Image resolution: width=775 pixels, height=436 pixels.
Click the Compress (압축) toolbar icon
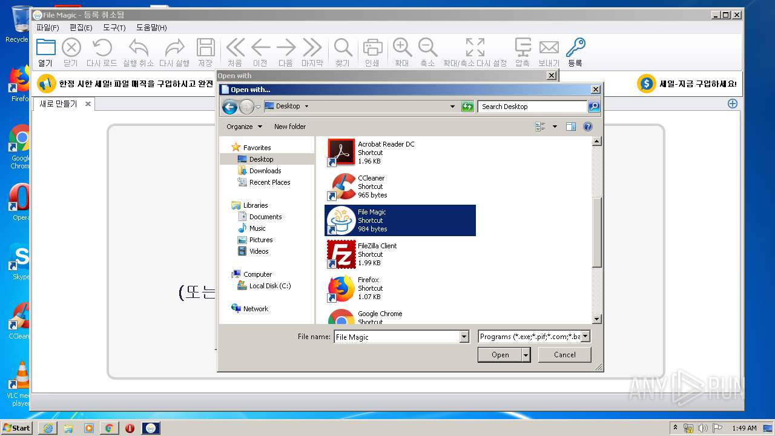(523, 47)
